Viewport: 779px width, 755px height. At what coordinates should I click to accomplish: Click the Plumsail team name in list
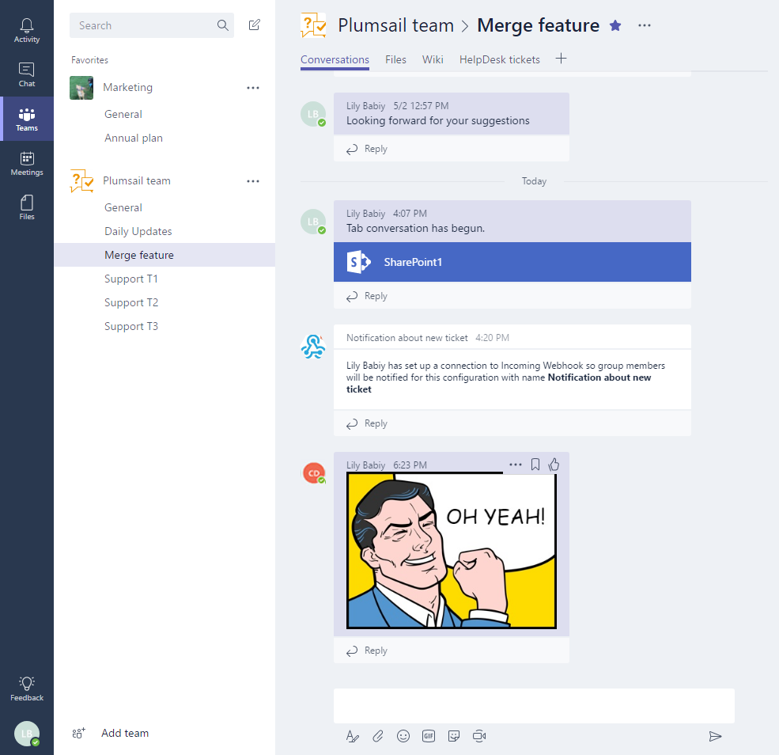(x=137, y=181)
